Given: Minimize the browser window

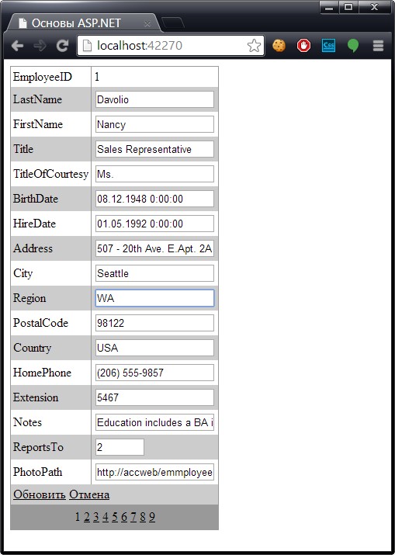Looking at the screenshot, I should click(329, 8).
